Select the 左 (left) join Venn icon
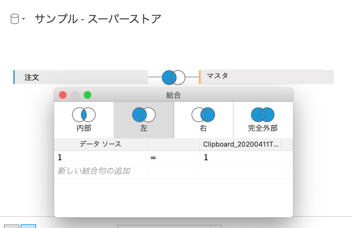Viewport: 352px width, 228px height. pos(143,114)
